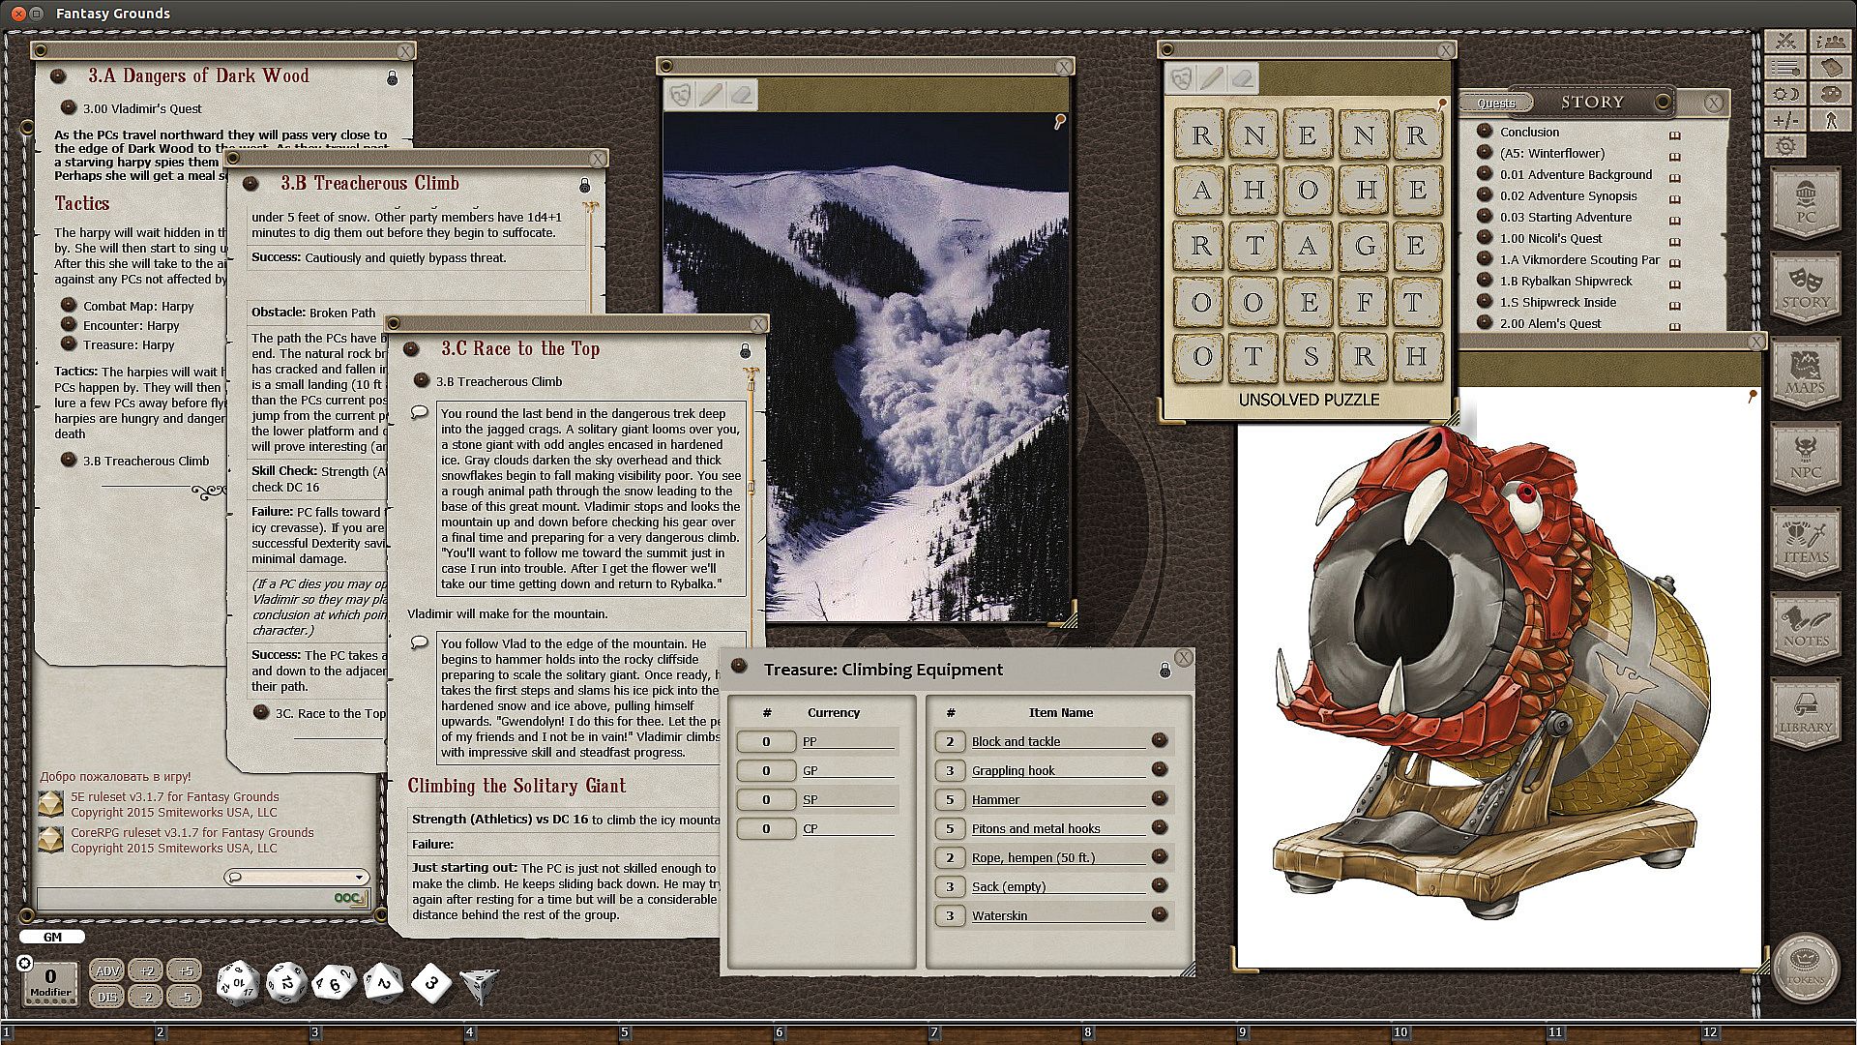Open the Combat Tracker crossed swords icon
The height and width of the screenshot is (1045, 1857).
[x=1785, y=41]
